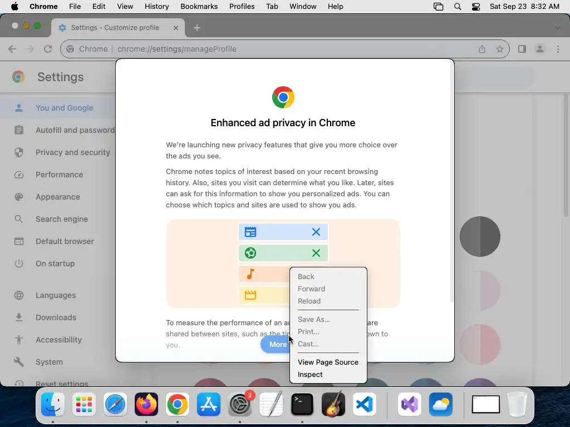Launch Firefox from the dock

click(146, 404)
